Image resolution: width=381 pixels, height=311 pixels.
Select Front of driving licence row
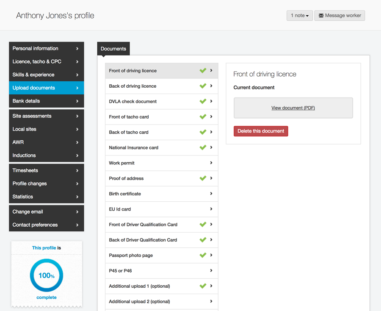click(162, 71)
